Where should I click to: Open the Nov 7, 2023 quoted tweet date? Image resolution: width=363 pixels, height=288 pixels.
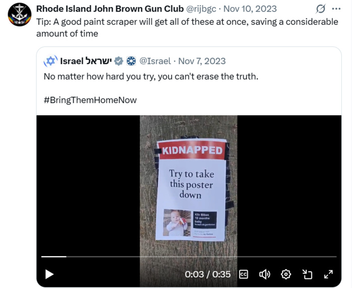202,61
